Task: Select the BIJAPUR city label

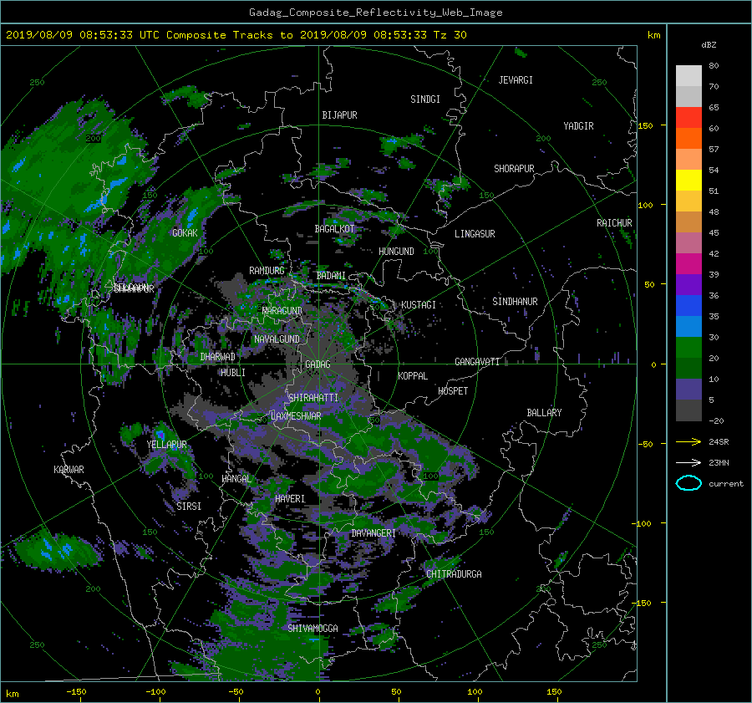Action: click(x=339, y=115)
